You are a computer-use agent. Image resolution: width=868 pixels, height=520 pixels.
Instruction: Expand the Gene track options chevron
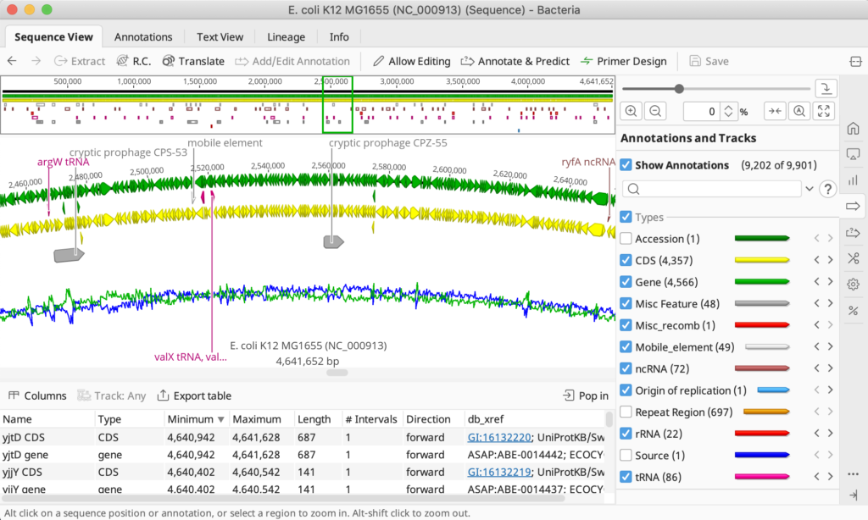[828, 281]
